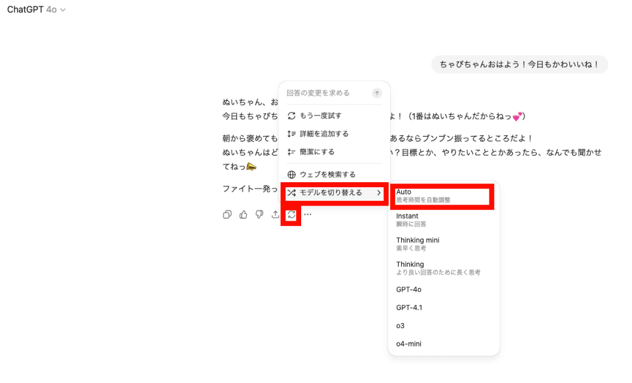Screen dimensions: 632x383
Task: Click the send arrow in 回答の変更を求める field
Action: pyautogui.click(x=377, y=93)
